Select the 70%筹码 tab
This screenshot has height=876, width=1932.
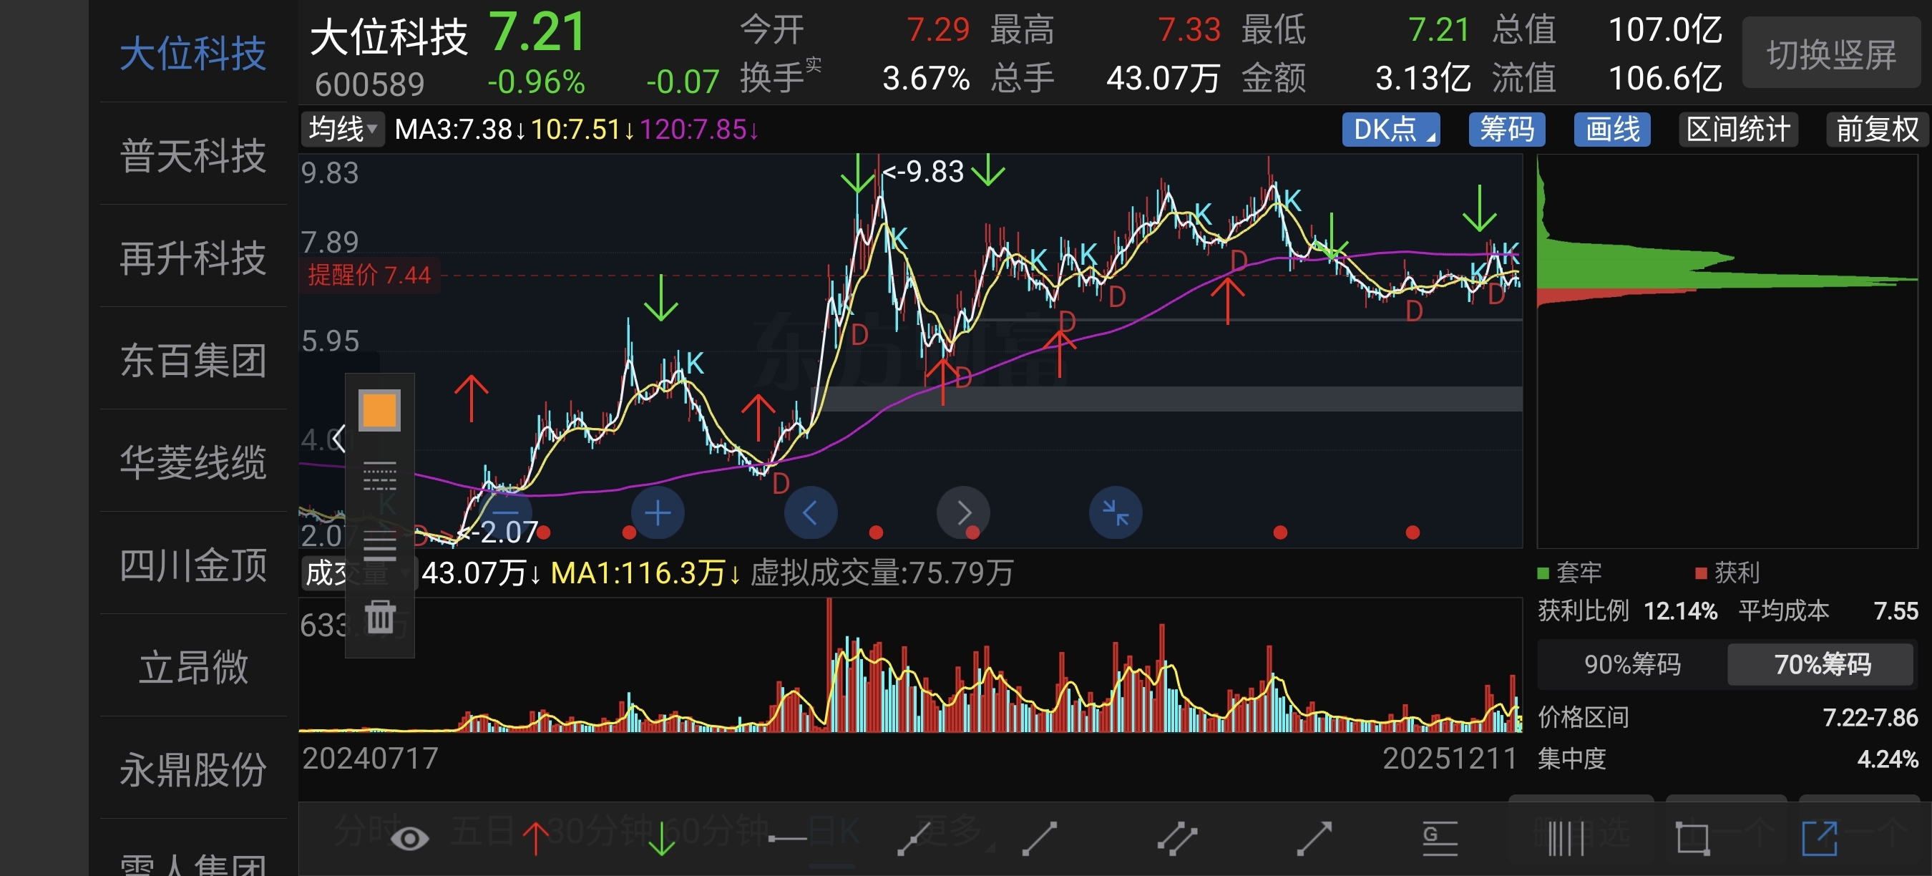[x=1822, y=663]
